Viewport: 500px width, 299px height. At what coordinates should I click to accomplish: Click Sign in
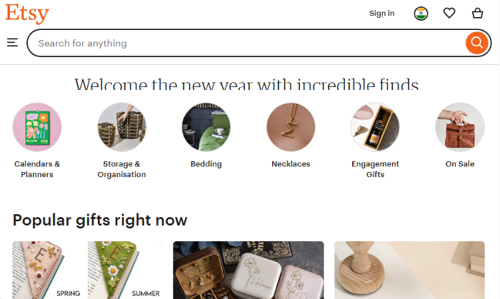click(x=381, y=13)
